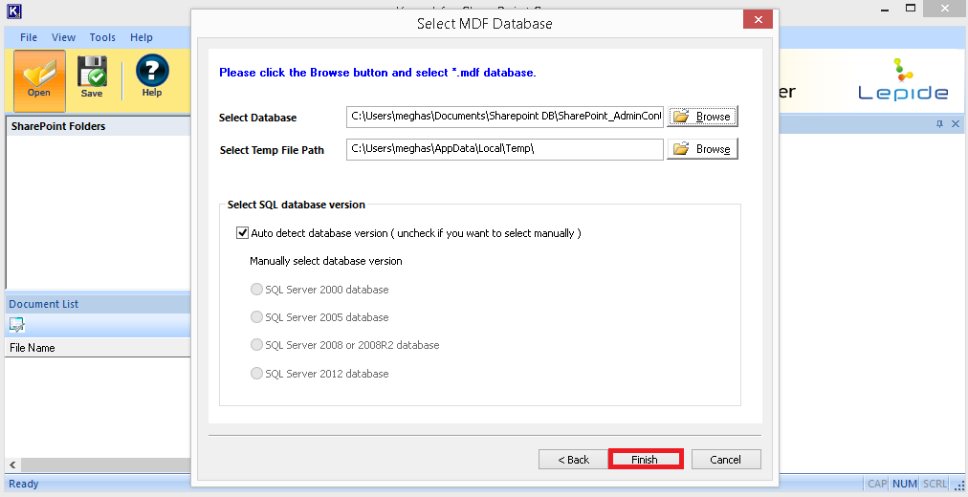Click the pin icon on right panel
968x497 pixels.
pos(939,124)
